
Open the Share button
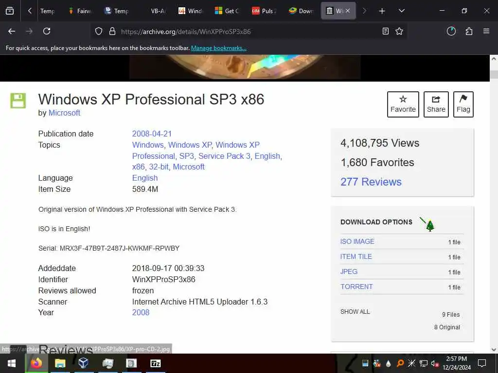click(x=436, y=104)
